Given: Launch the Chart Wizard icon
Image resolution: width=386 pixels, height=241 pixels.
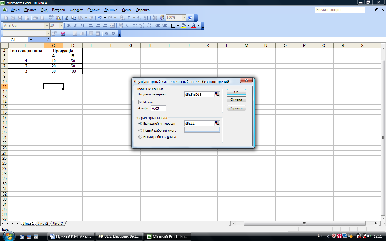Looking at the screenshot, I should (x=155, y=18).
